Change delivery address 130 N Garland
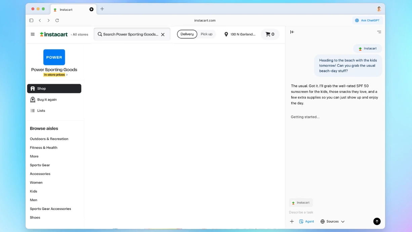 point(240,34)
